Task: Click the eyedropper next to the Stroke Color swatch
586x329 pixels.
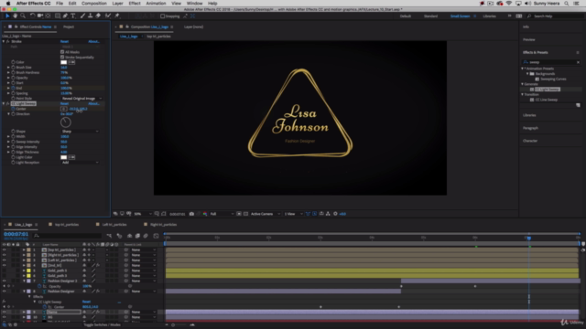Action: (x=71, y=62)
